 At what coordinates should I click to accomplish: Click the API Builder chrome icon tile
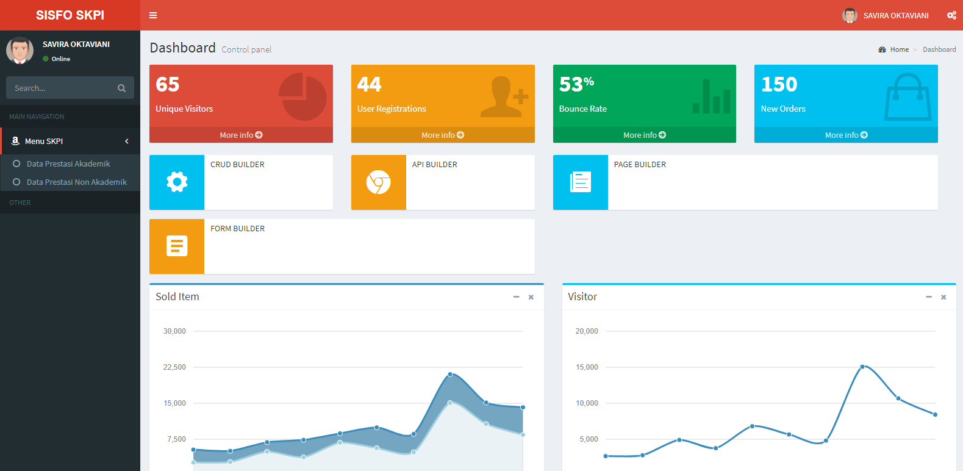tap(378, 182)
